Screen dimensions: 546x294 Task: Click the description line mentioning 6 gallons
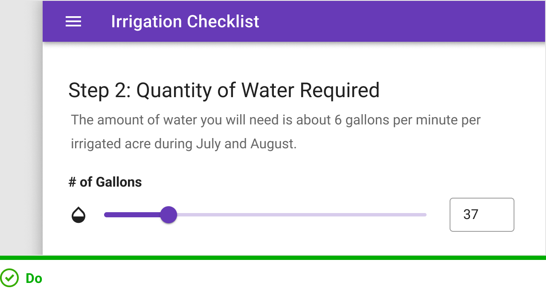click(x=276, y=120)
